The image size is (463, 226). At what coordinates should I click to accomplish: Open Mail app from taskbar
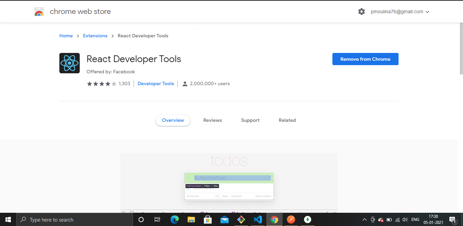point(224,220)
